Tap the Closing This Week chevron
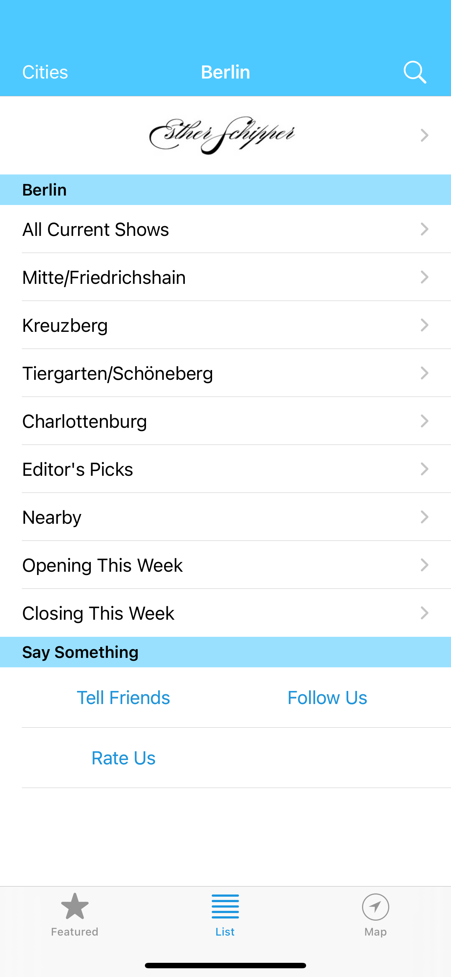The height and width of the screenshot is (977, 451). point(424,613)
